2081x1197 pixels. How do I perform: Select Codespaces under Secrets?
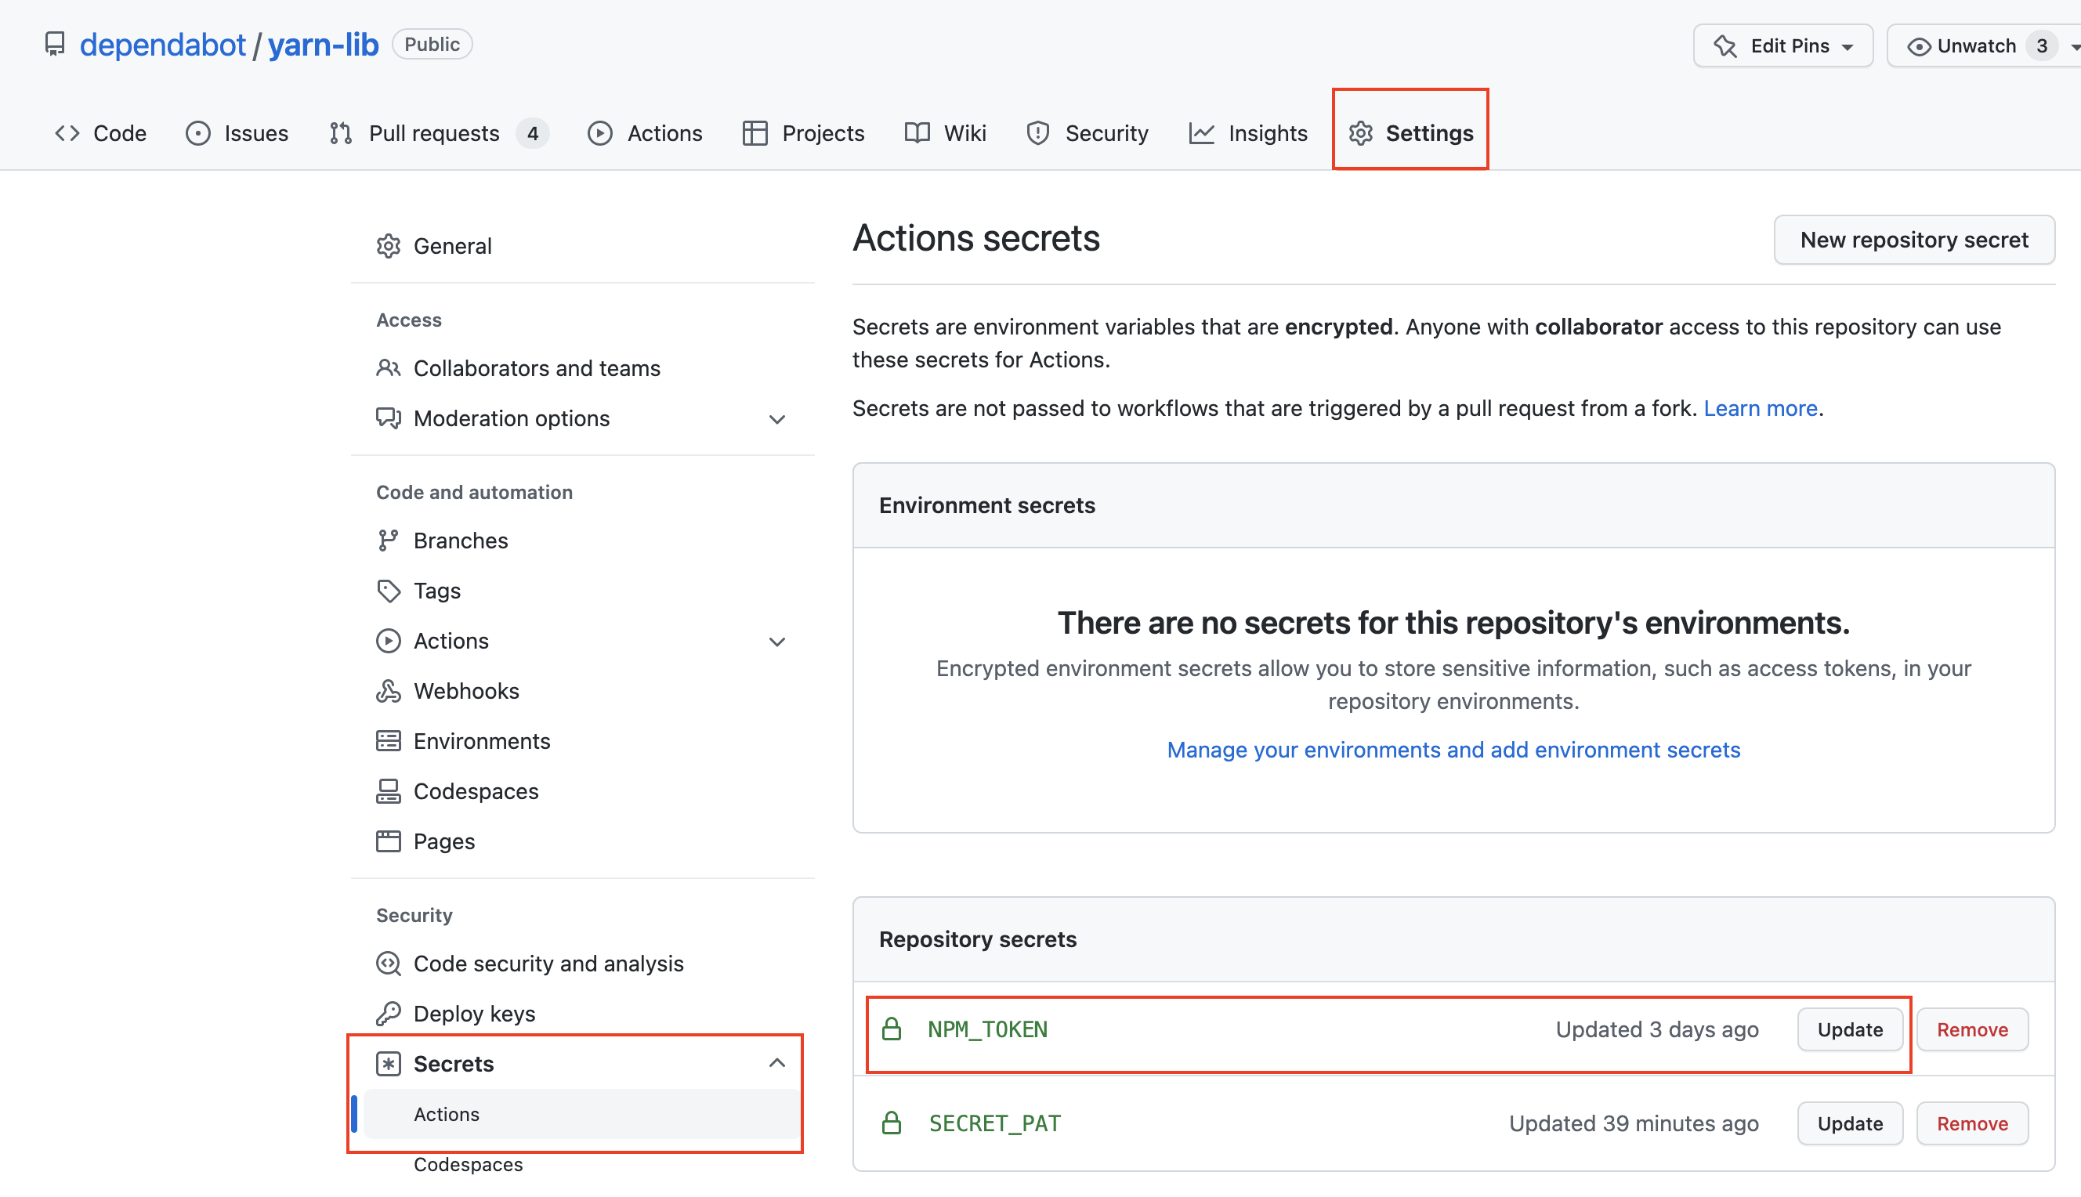[468, 1165]
